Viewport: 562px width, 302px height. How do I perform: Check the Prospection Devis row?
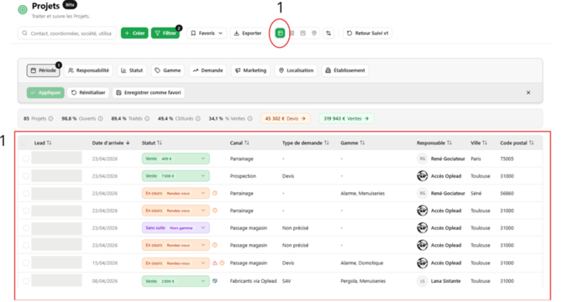pos(26,176)
